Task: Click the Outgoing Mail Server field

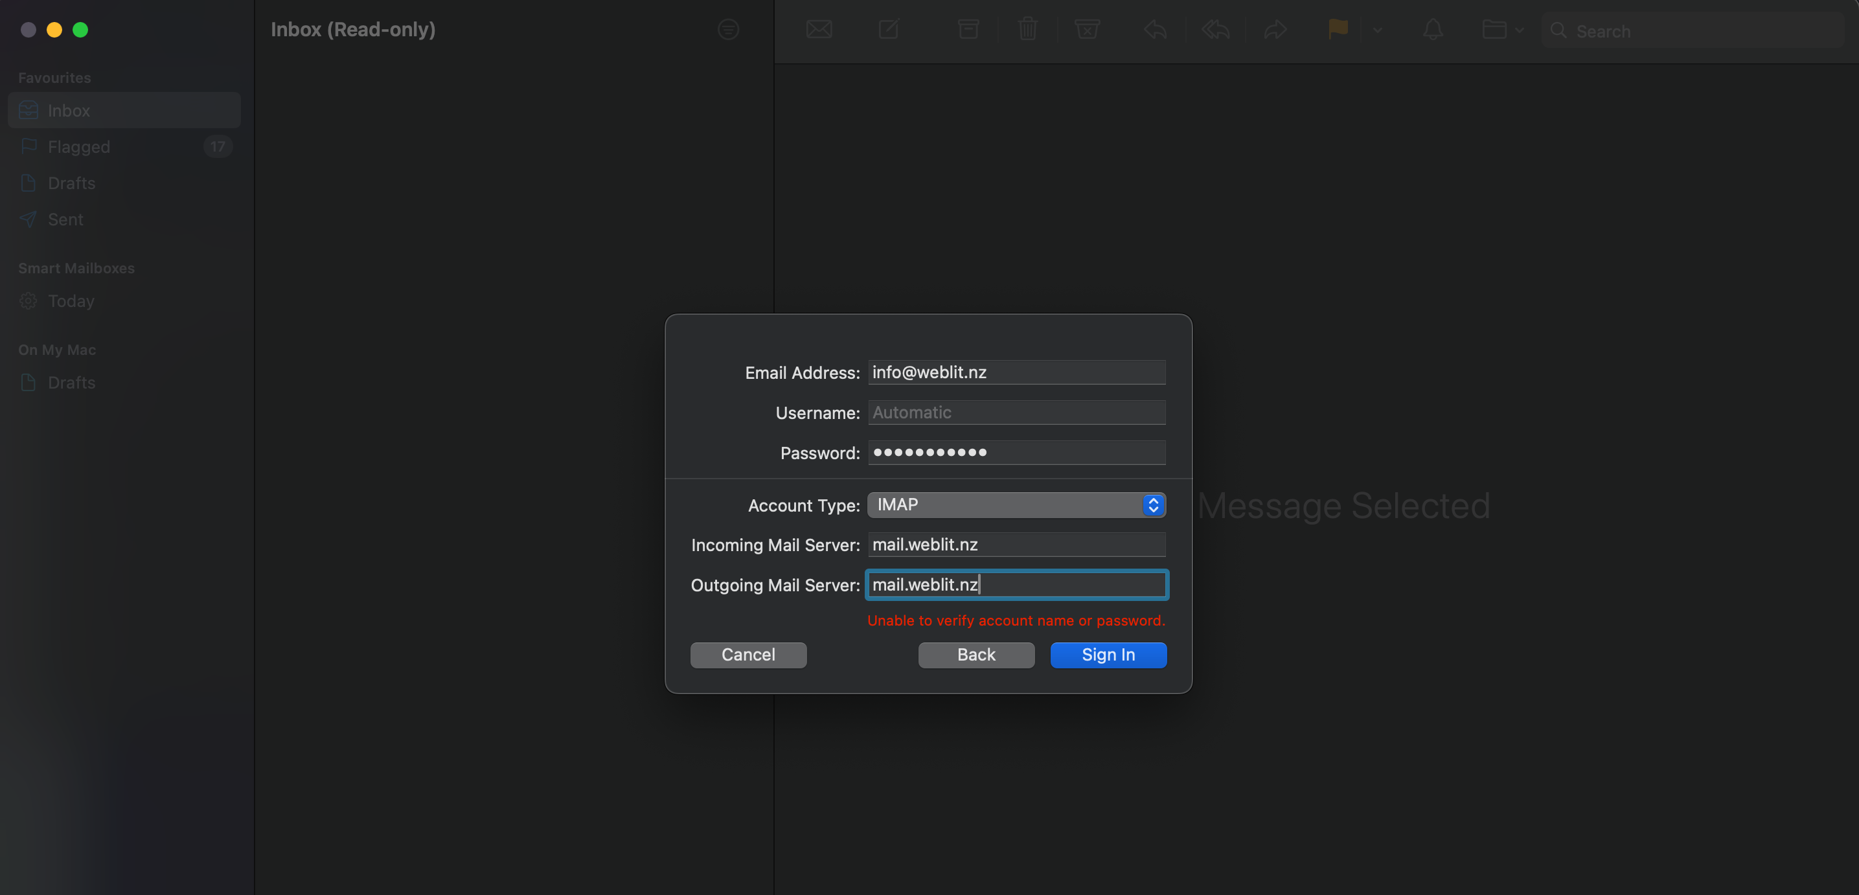Action: coord(1016,585)
